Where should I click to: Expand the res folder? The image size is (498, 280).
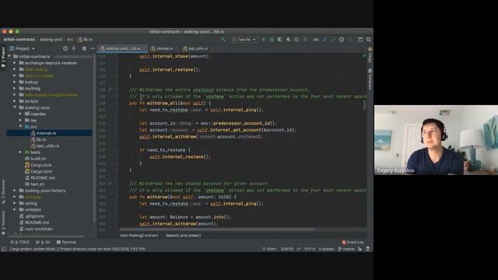click(x=20, y=121)
